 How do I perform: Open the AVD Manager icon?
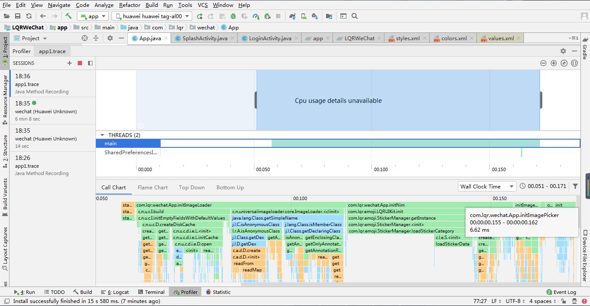coord(304,16)
